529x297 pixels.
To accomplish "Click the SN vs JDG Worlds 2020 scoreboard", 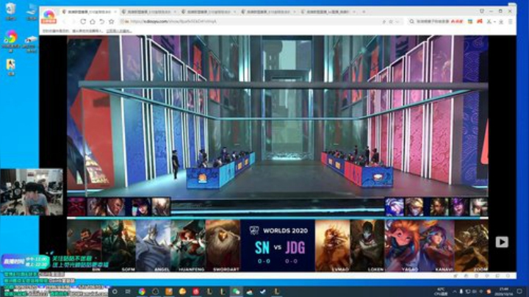I will [x=278, y=246].
